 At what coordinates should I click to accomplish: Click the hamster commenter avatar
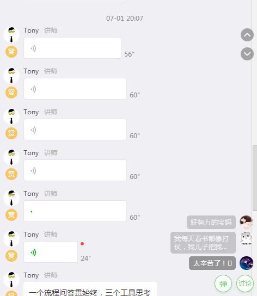click(247, 238)
